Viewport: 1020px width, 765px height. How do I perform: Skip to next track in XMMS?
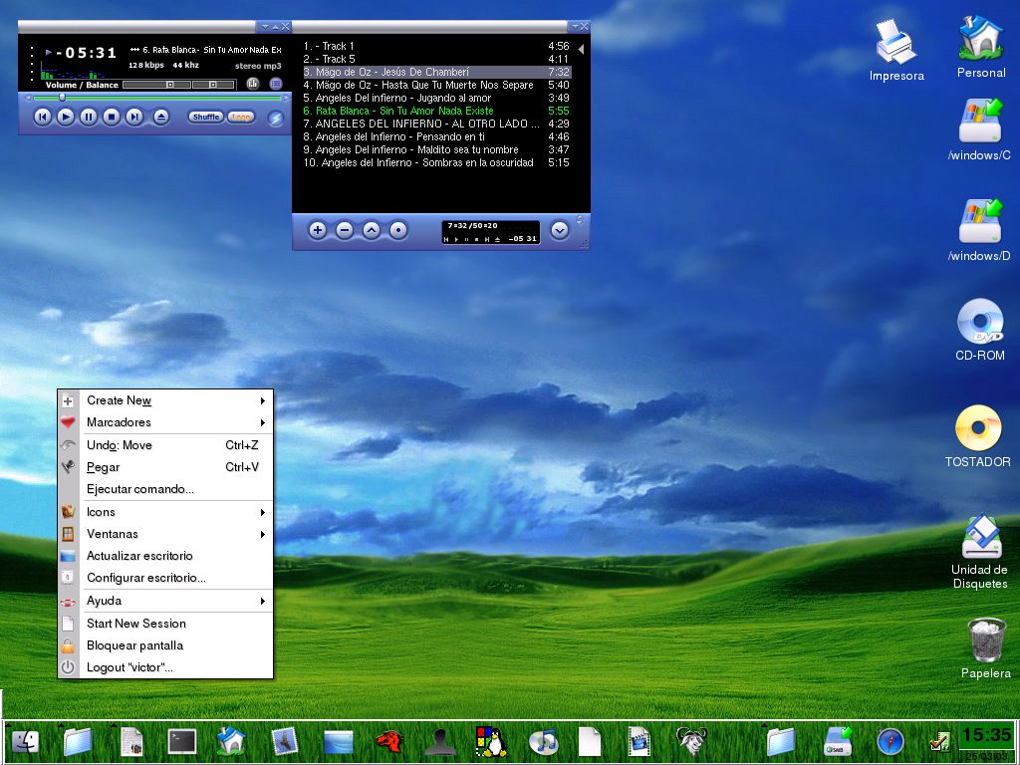click(x=134, y=118)
